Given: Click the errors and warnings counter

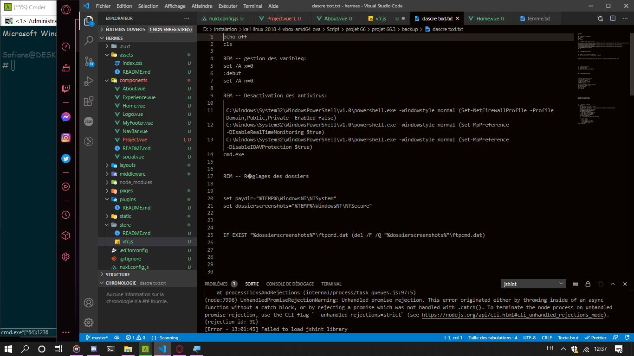Looking at the screenshot, I should click(136, 337).
